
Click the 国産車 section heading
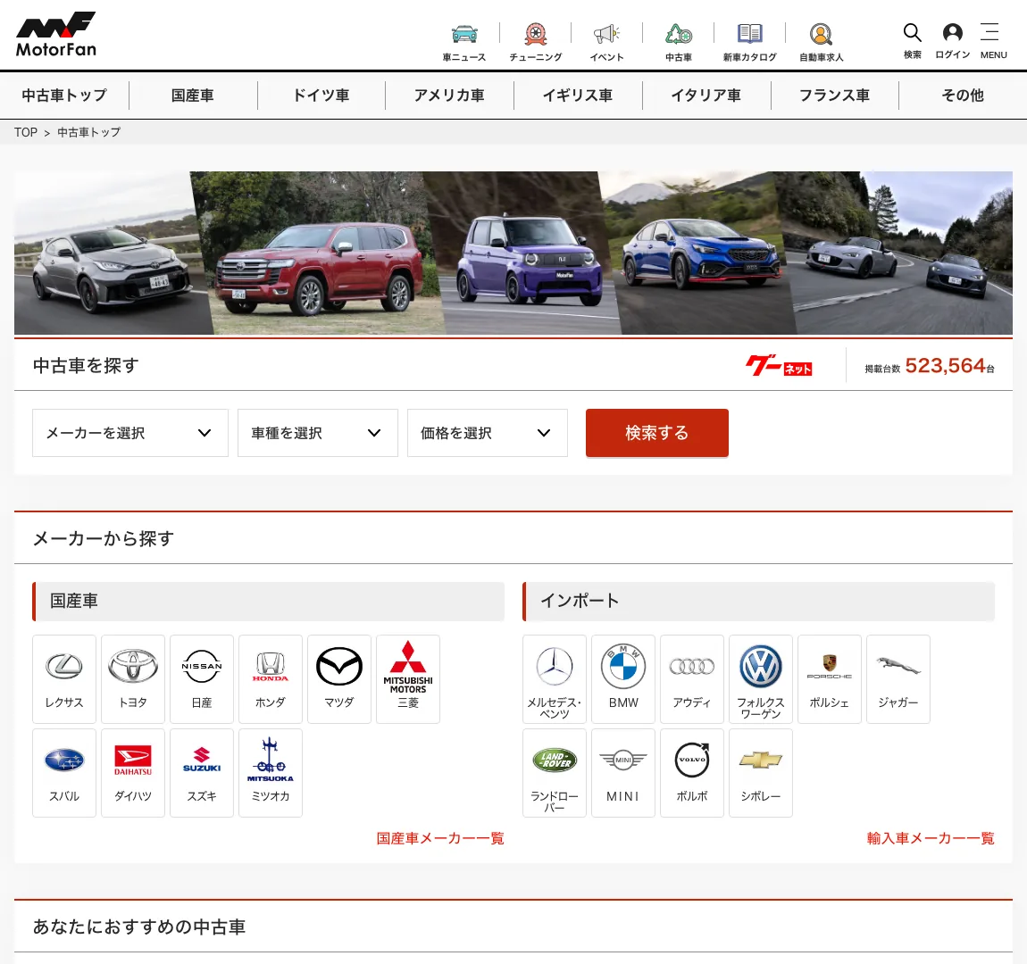74,601
